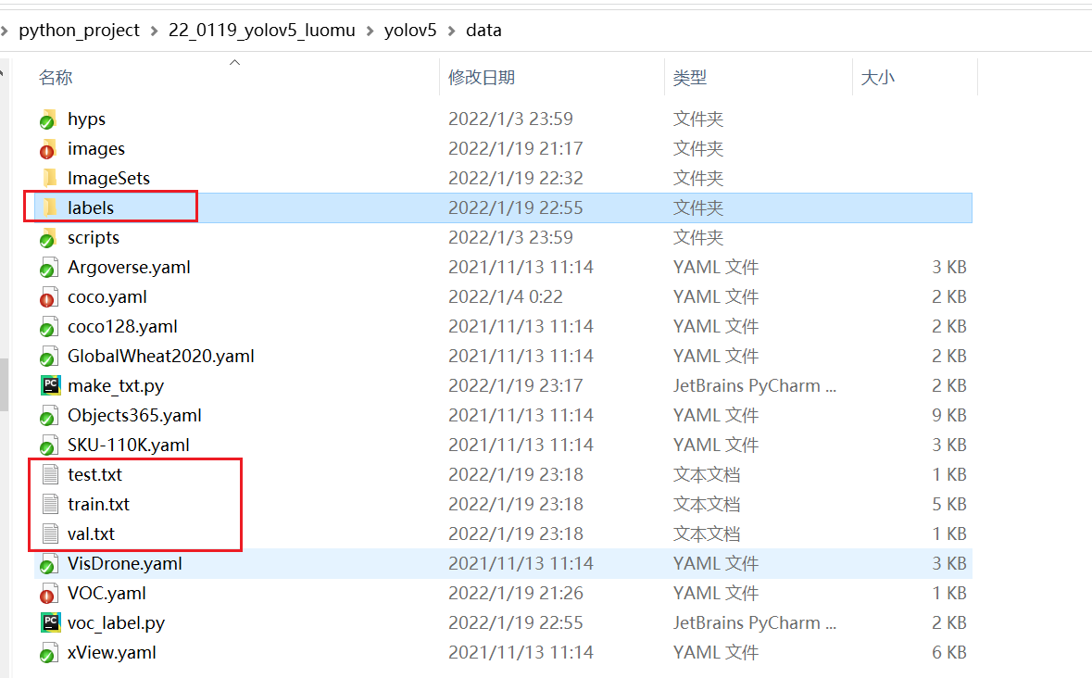
Task: Select the labels folder icon
Action: [x=50, y=208]
